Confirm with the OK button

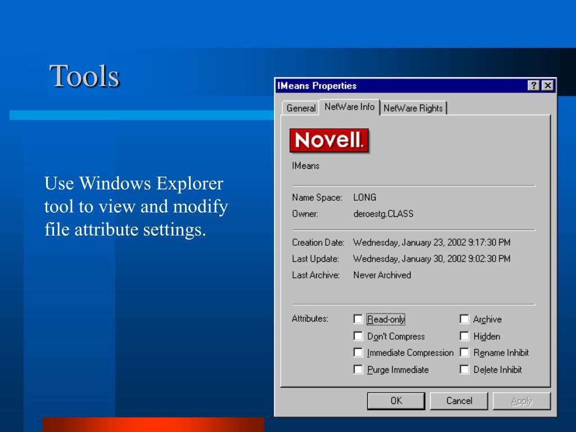pyautogui.click(x=396, y=400)
